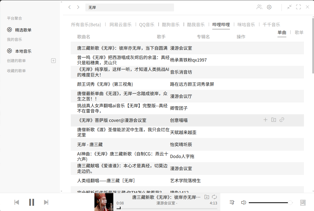Mute with the speaker icon
This screenshot has height=211, width=314.
[x=243, y=202]
